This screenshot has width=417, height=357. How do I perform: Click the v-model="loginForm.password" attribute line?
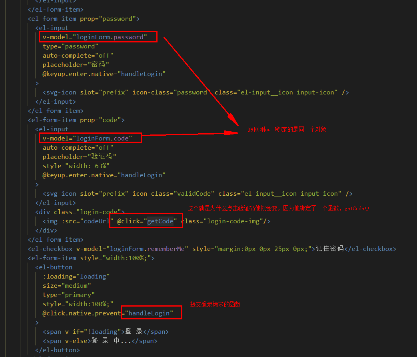pyautogui.click(x=95, y=37)
